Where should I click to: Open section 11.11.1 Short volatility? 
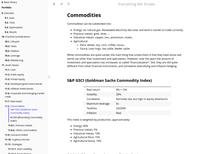[20, 149]
